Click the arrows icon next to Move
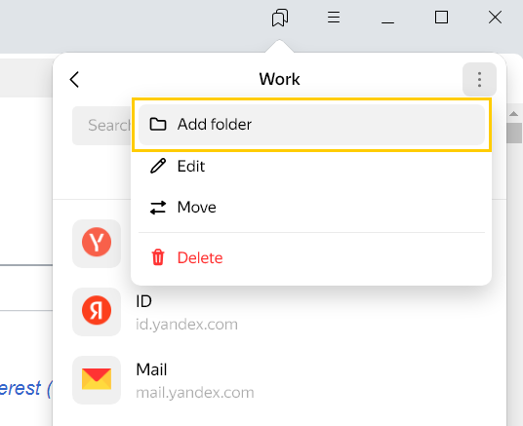Image resolution: width=523 pixels, height=426 pixels. click(x=158, y=208)
